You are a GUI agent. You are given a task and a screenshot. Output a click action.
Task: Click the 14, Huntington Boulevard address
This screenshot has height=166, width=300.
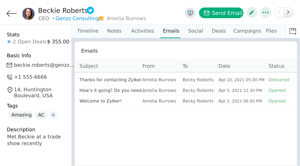coord(33,92)
